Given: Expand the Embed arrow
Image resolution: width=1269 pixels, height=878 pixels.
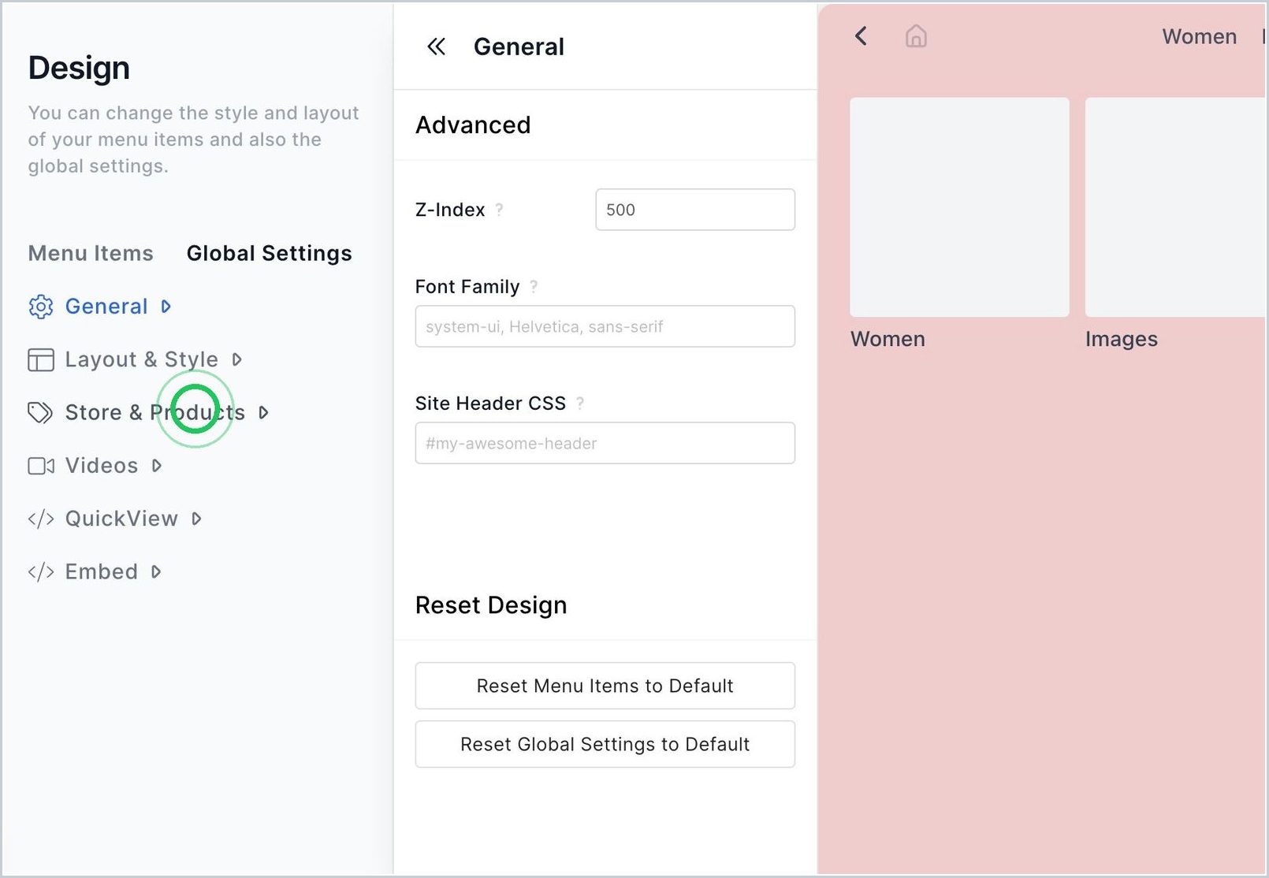Looking at the screenshot, I should [156, 571].
